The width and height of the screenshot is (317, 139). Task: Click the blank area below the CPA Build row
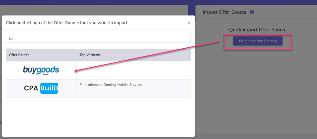pyautogui.click(x=98, y=116)
